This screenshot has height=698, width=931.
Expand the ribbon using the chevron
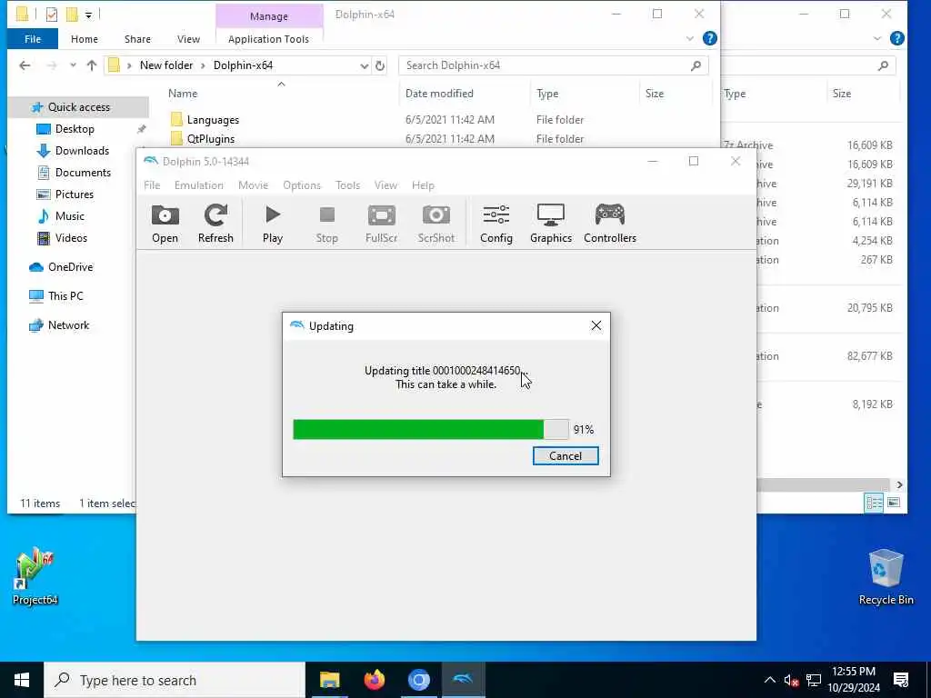[689, 38]
